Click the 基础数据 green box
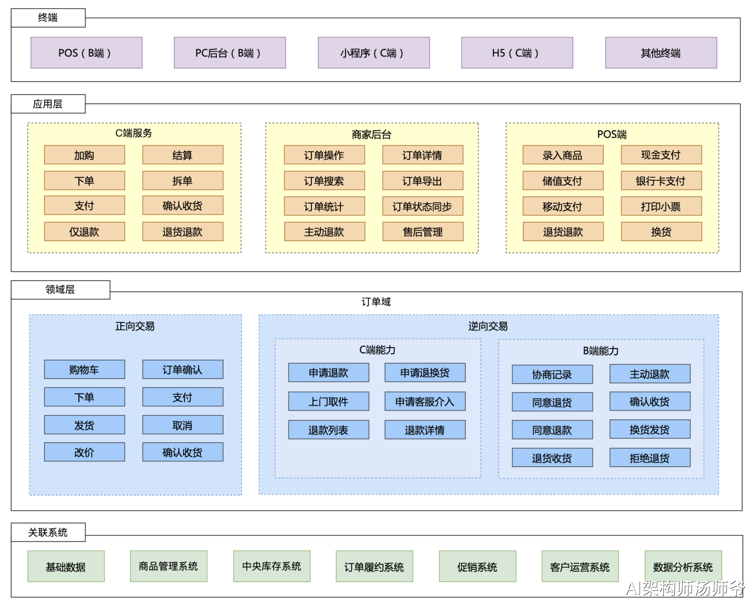The width and height of the screenshot is (752, 603). (66, 566)
